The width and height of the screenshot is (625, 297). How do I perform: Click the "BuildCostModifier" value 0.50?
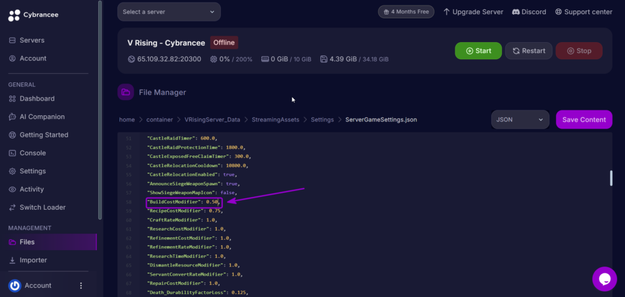point(212,202)
